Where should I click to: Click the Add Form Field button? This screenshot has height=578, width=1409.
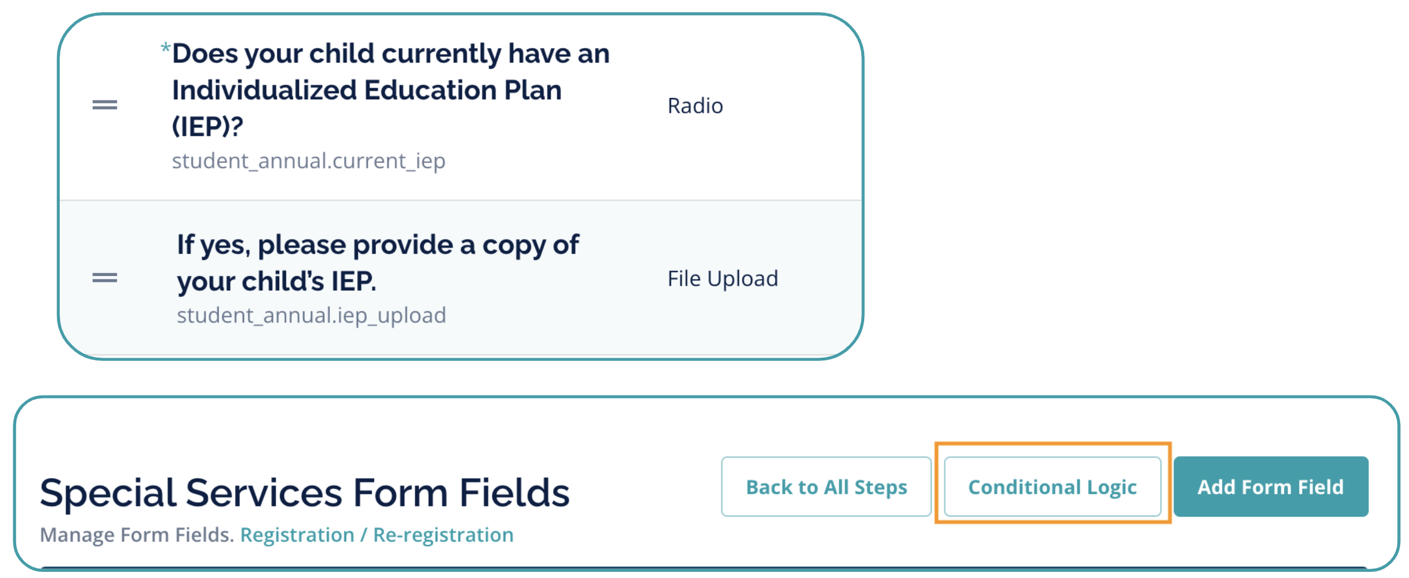tap(1270, 487)
